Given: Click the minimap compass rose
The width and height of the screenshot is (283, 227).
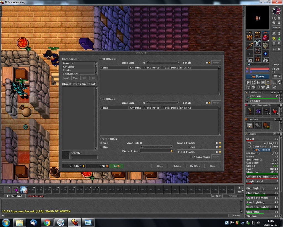Looking at the screenshot, I should coord(276,11).
